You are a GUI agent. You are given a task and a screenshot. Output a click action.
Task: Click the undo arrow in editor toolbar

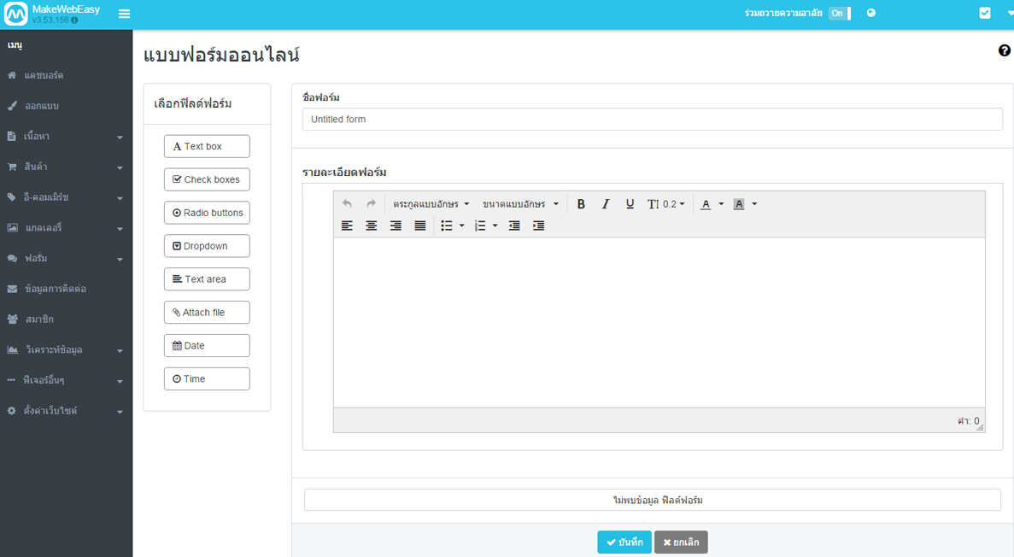(347, 204)
